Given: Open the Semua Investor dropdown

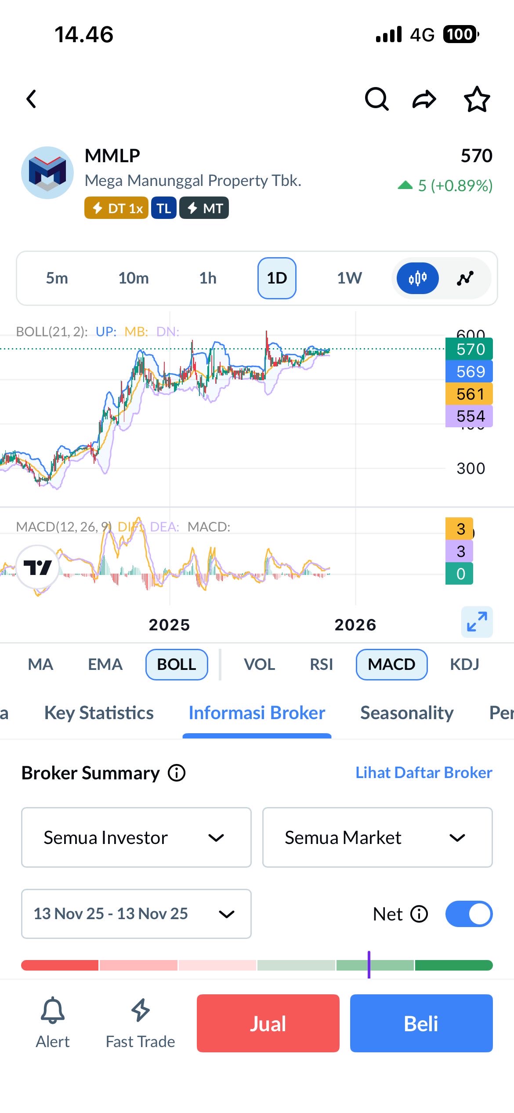Looking at the screenshot, I should pyautogui.click(x=136, y=837).
